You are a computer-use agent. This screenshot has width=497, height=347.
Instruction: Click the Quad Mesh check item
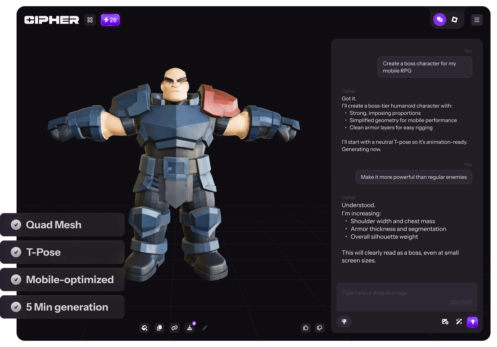coord(62,225)
